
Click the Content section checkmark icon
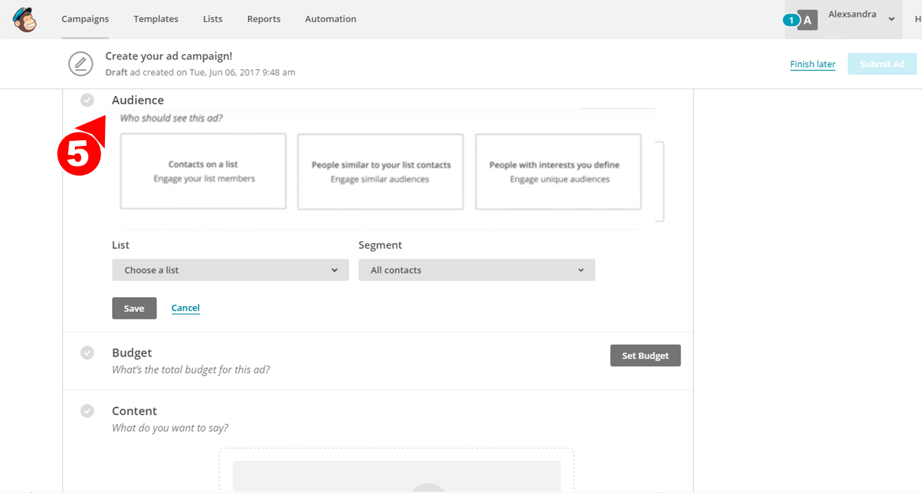click(87, 411)
